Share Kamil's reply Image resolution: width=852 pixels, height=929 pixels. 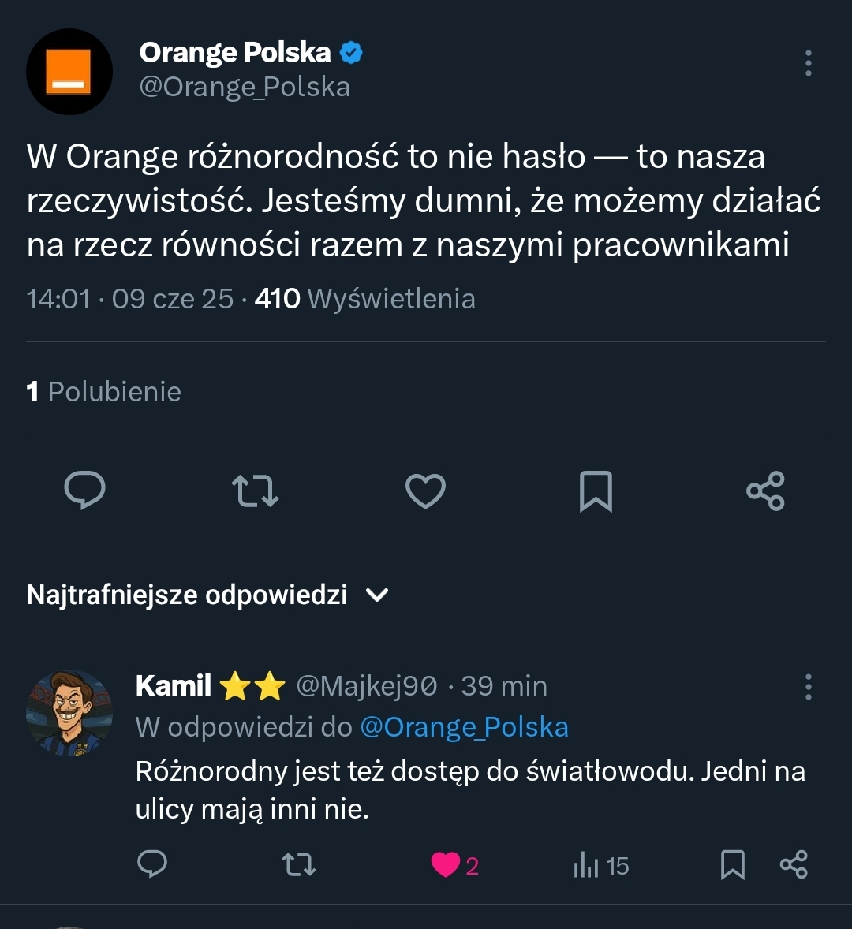point(794,865)
